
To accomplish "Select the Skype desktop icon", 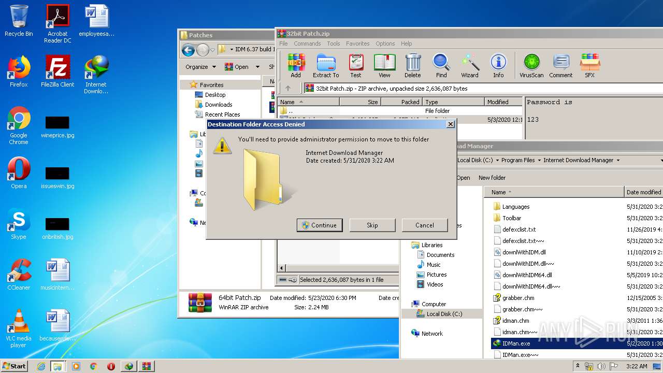I will tap(19, 224).
